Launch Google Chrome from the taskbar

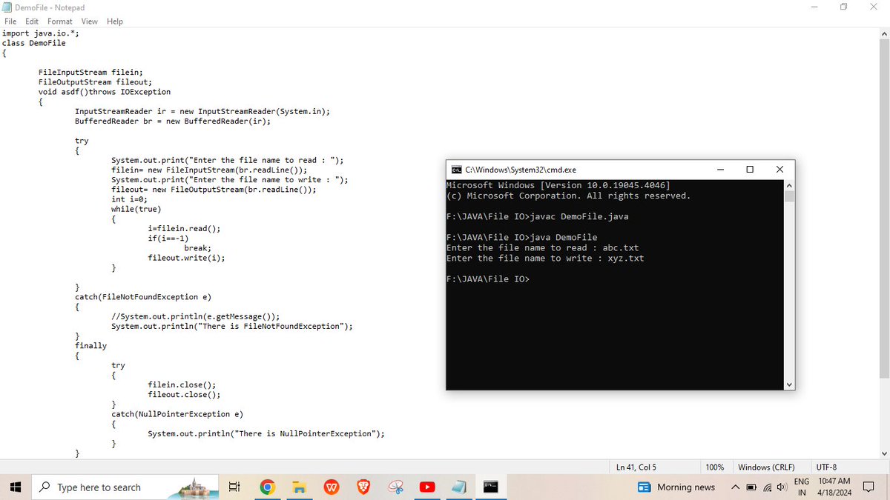point(268,487)
